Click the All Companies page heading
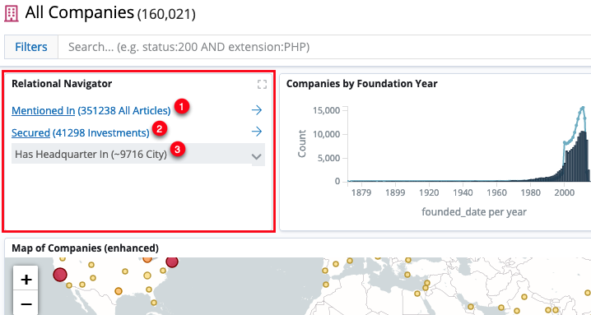The image size is (591, 315). point(79,13)
